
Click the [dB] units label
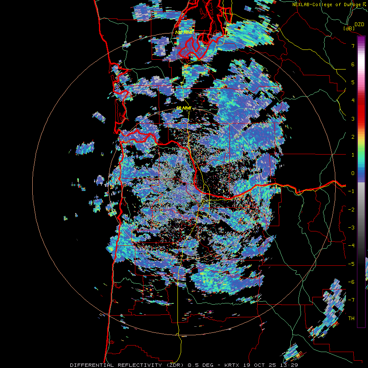349,28
